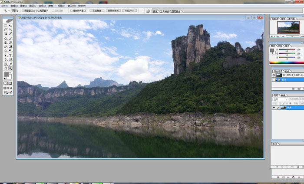
Task: Select the Path Selection tool
Action: [x=6, y=56]
